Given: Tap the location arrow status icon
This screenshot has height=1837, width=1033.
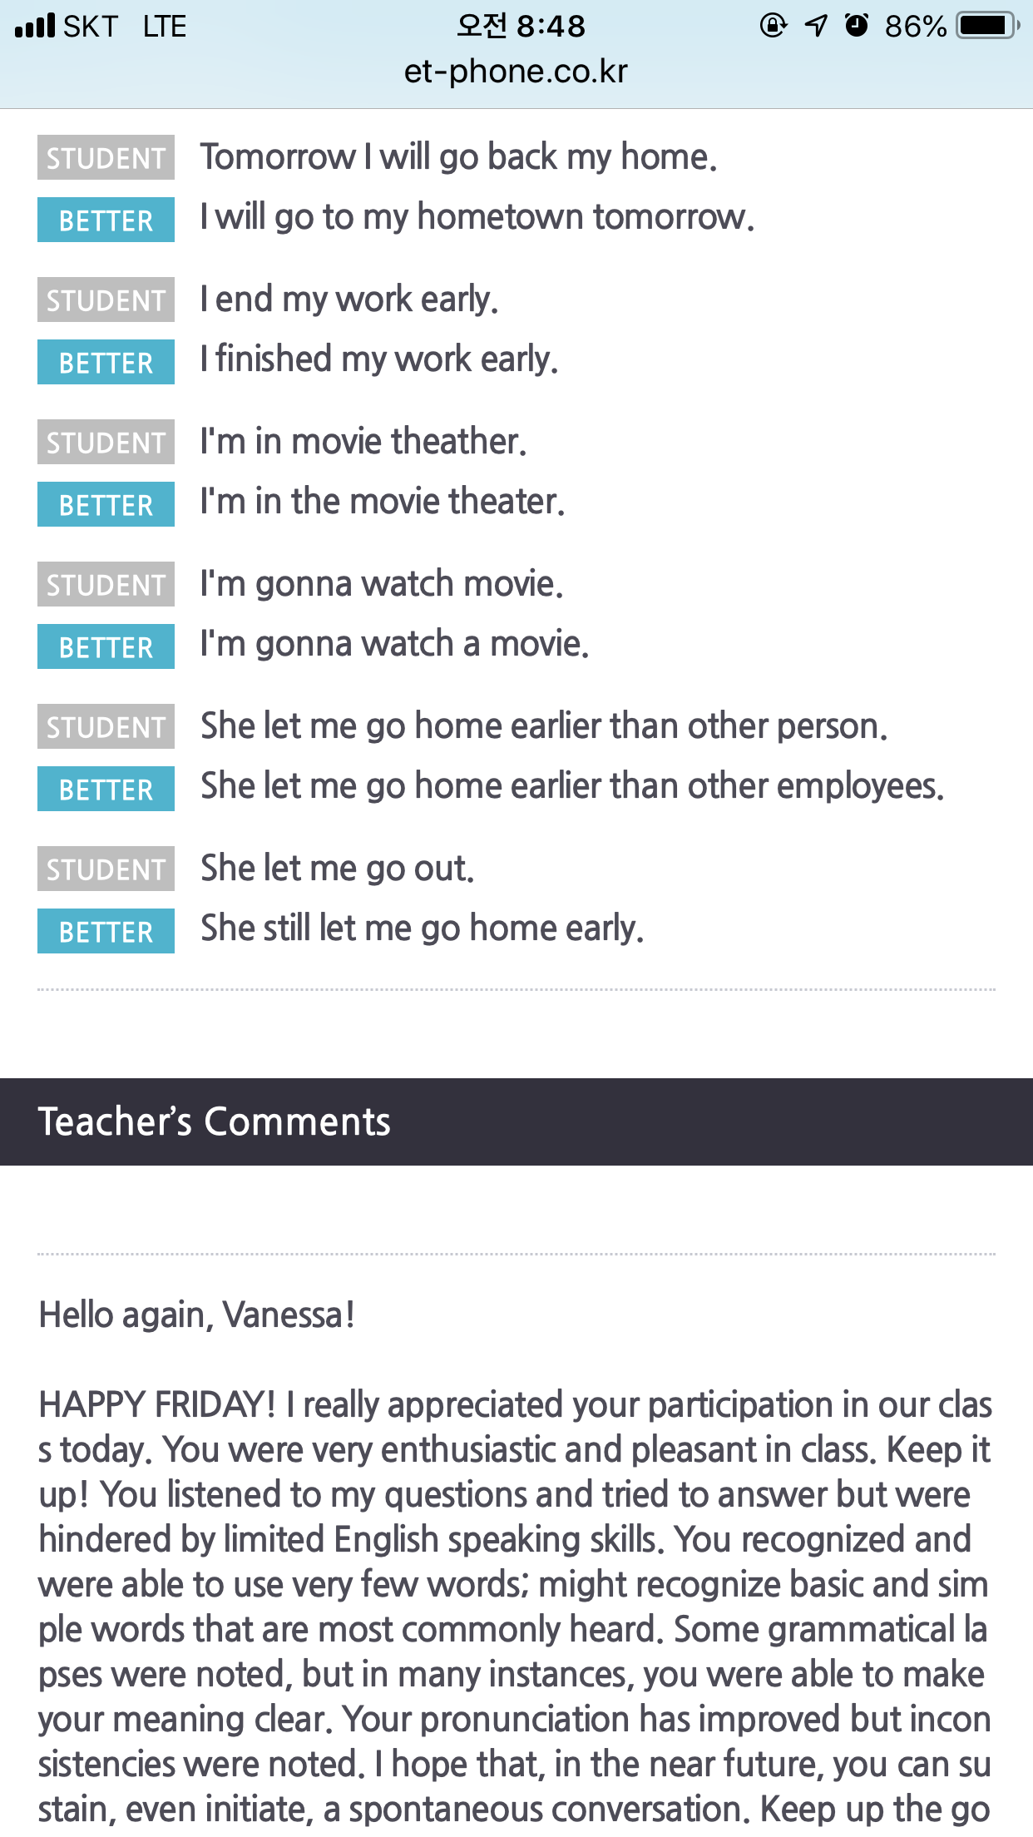Looking at the screenshot, I should pyautogui.click(x=816, y=26).
